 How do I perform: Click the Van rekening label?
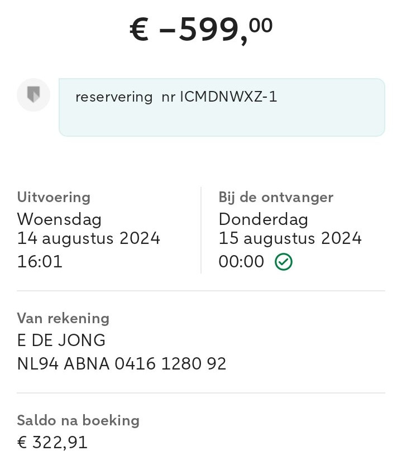point(63,318)
